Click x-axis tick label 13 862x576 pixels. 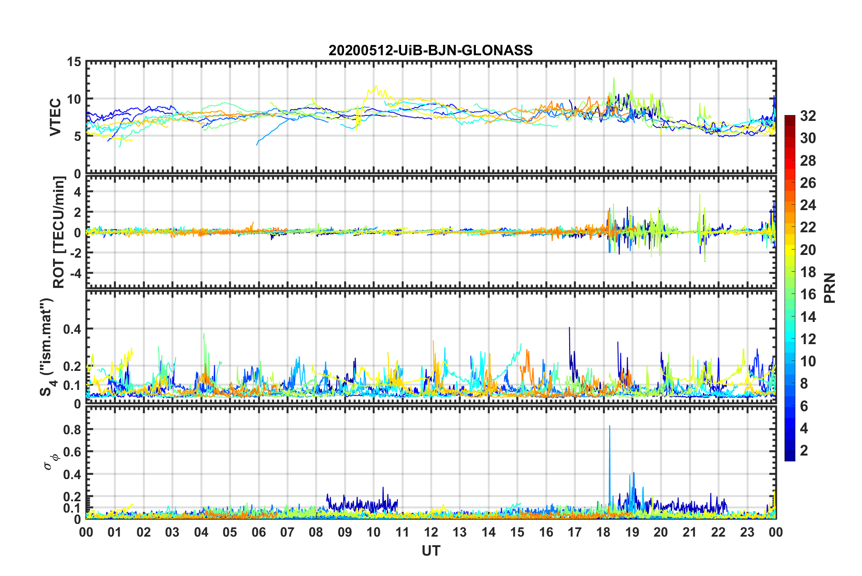(460, 532)
